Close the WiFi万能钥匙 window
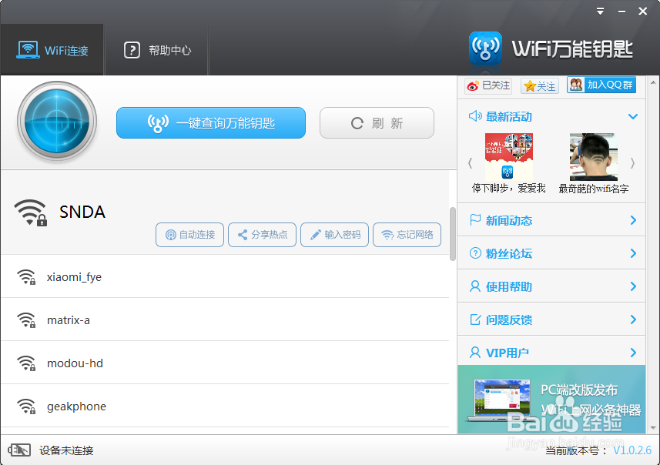660x465 pixels. tap(642, 12)
